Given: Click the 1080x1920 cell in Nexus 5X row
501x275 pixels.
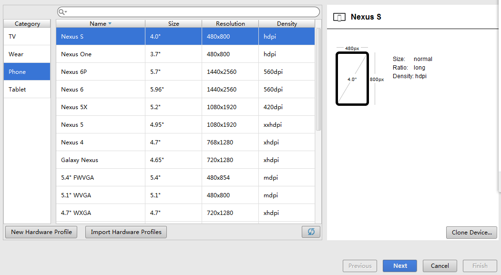Looking at the screenshot, I should coord(230,107).
